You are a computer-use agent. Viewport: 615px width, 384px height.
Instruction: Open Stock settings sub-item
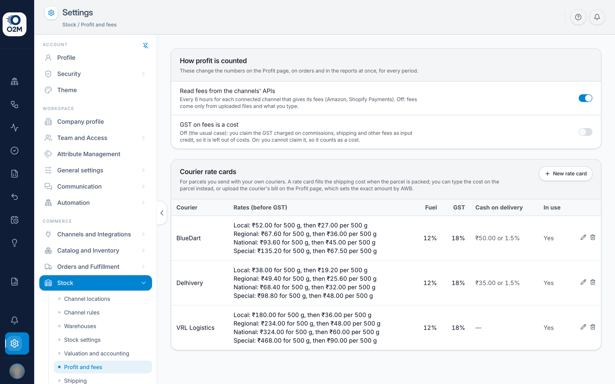103,340
